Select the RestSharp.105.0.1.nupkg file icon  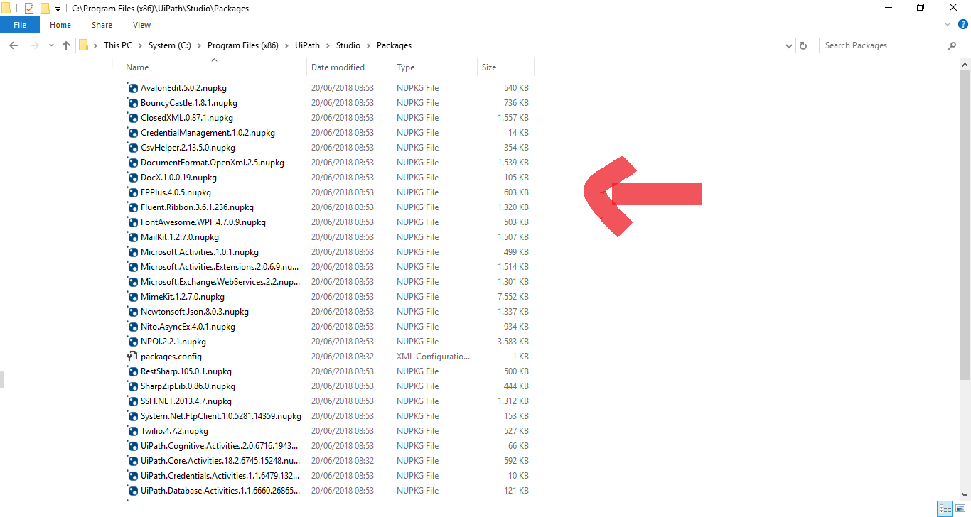tap(132, 371)
